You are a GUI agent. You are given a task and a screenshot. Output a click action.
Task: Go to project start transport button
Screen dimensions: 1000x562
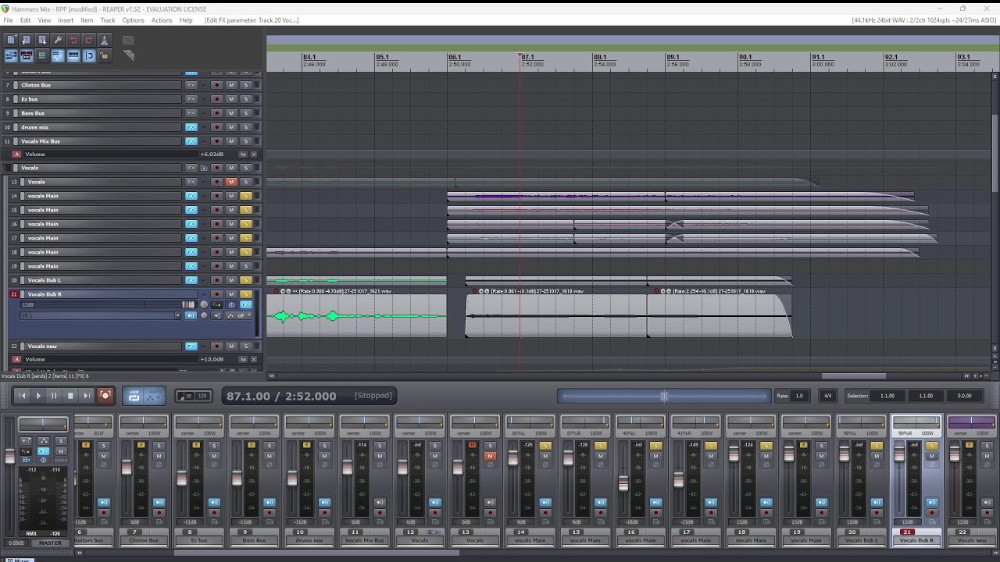[22, 396]
